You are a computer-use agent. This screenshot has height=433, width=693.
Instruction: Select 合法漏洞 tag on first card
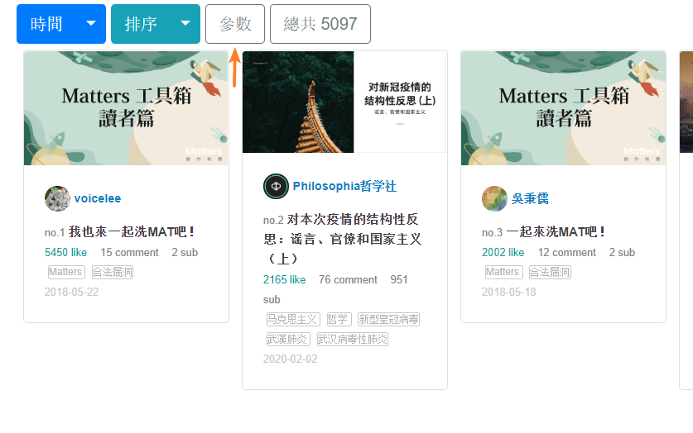pos(113,272)
